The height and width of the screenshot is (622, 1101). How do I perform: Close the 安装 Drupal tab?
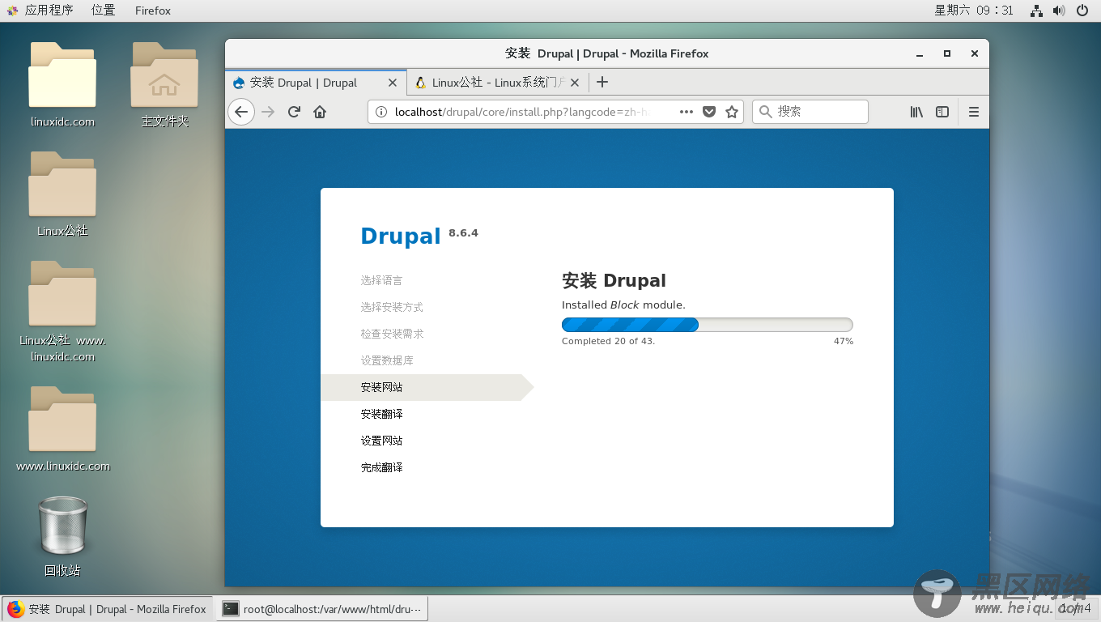[393, 83]
